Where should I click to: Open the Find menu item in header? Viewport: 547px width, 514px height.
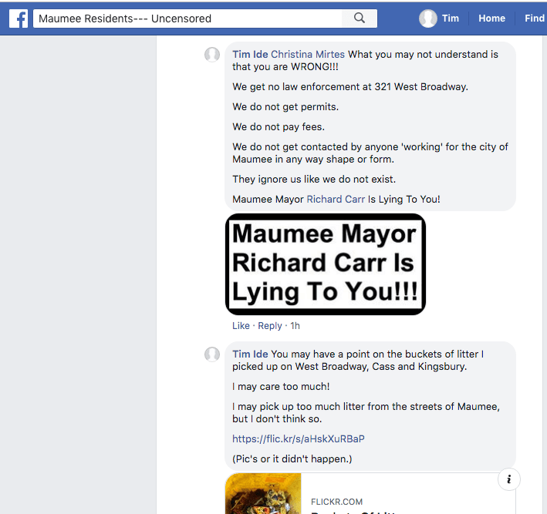(534, 18)
